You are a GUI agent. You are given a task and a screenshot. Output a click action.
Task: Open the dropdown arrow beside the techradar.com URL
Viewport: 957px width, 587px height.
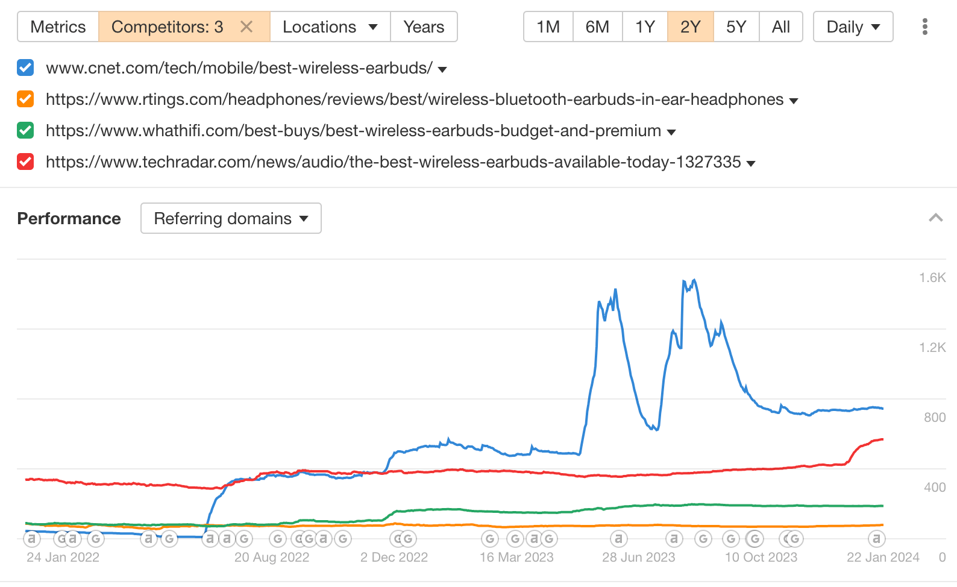(751, 163)
